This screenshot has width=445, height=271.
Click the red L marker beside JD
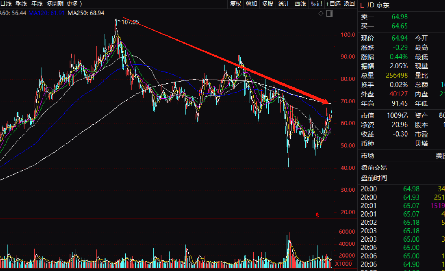[362, 5]
